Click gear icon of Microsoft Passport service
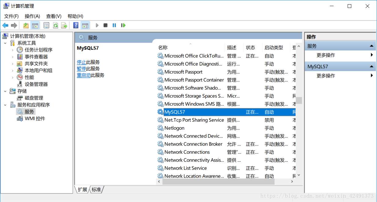377x202 pixels. point(160,72)
